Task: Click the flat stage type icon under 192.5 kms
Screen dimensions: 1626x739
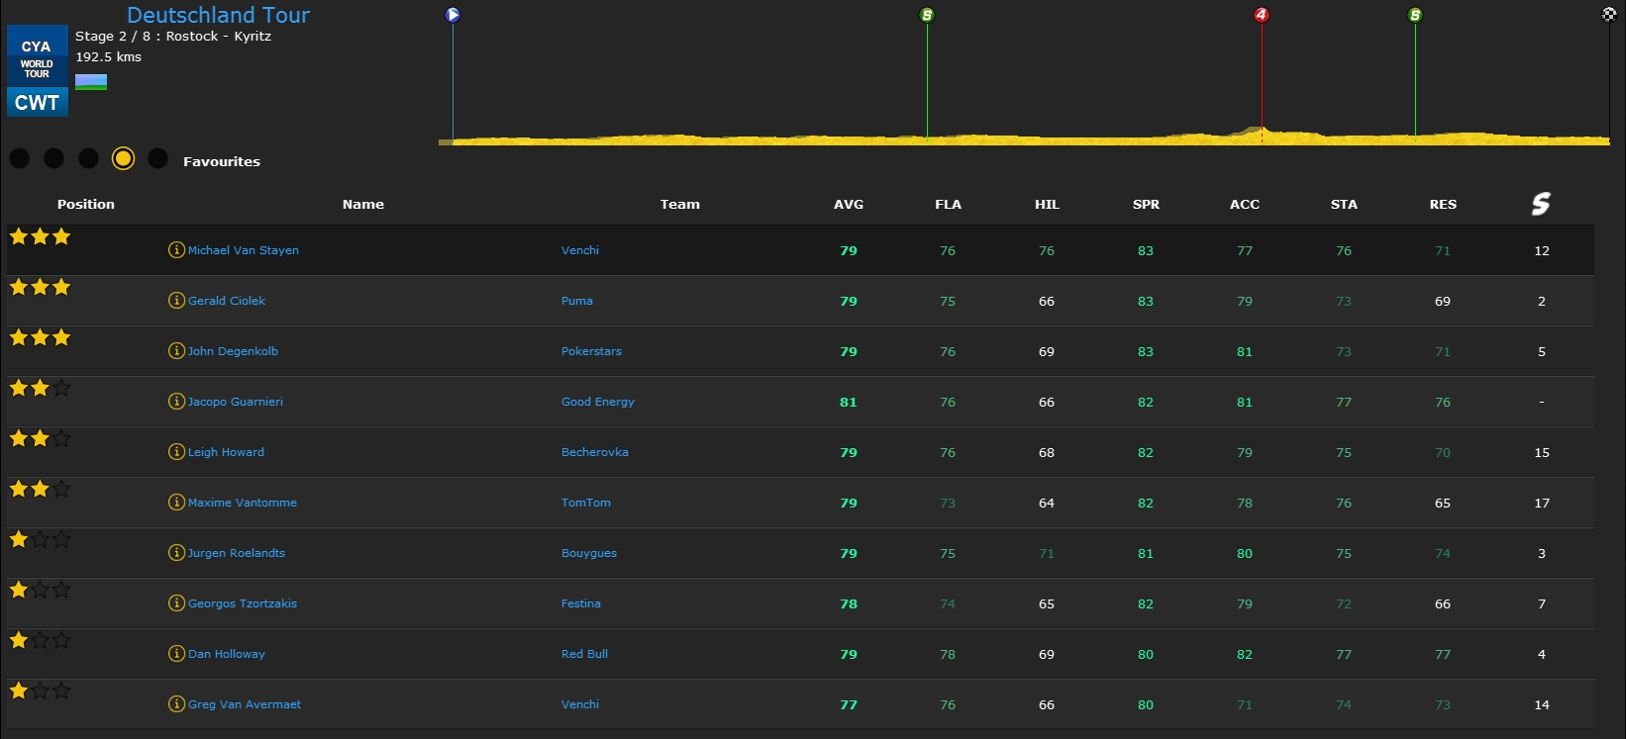Action: (91, 82)
